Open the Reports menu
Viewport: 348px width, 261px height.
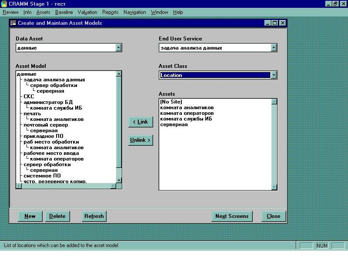click(110, 12)
